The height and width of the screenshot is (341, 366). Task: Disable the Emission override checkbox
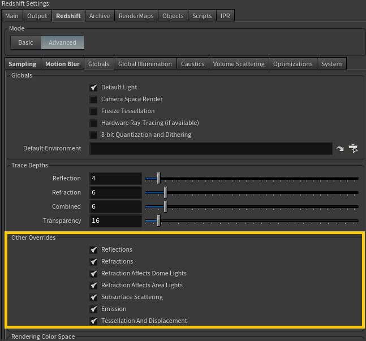click(94, 309)
